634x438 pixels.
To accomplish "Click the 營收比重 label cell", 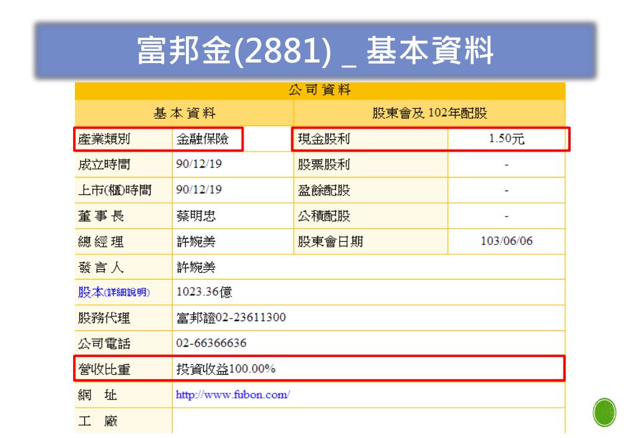I will tap(124, 369).
